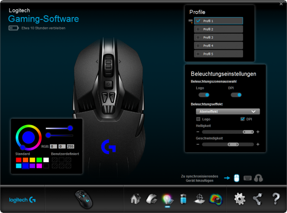Image resolution: width=287 pixels, height=213 pixels.
Task: Enable the Profil 3 checkbox
Action: click(x=198, y=37)
